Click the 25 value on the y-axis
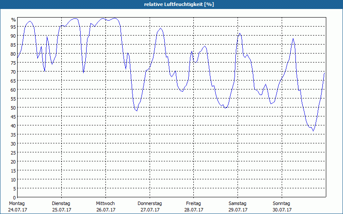The image size is (343, 214). pos(13,153)
